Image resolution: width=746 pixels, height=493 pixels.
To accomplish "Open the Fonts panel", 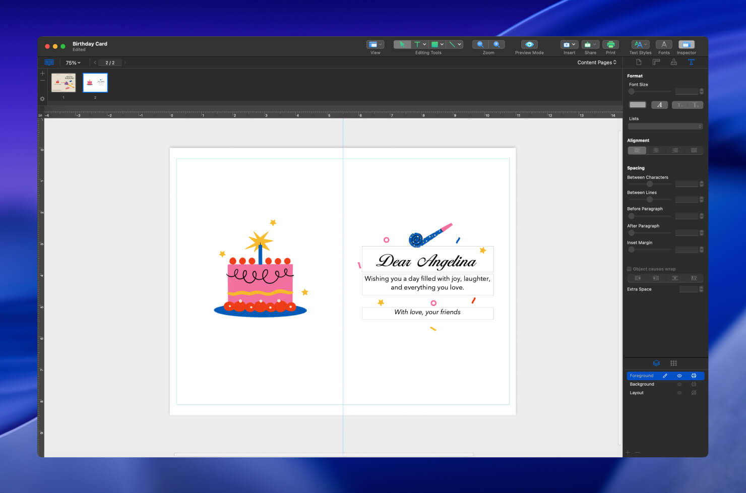I will (x=664, y=44).
